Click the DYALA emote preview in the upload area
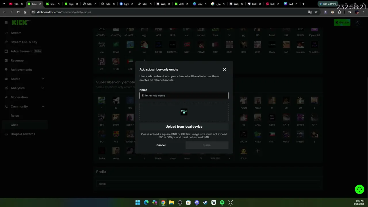Image resolution: width=368 pixels, height=207 pixels. pyautogui.click(x=184, y=112)
